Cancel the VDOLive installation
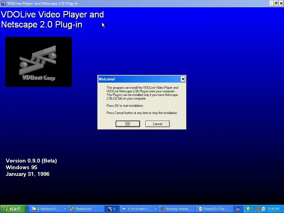 (x=158, y=124)
